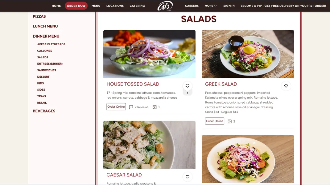Open the Beverages section
Viewport: 330px width, 185px height.
click(44, 111)
